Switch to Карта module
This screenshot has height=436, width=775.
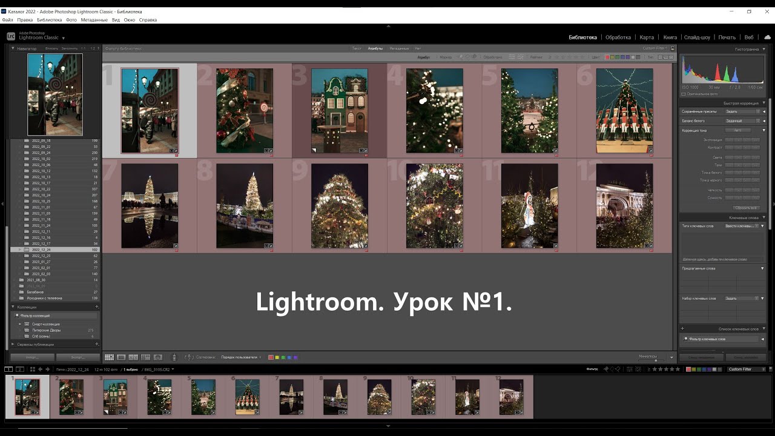647,37
